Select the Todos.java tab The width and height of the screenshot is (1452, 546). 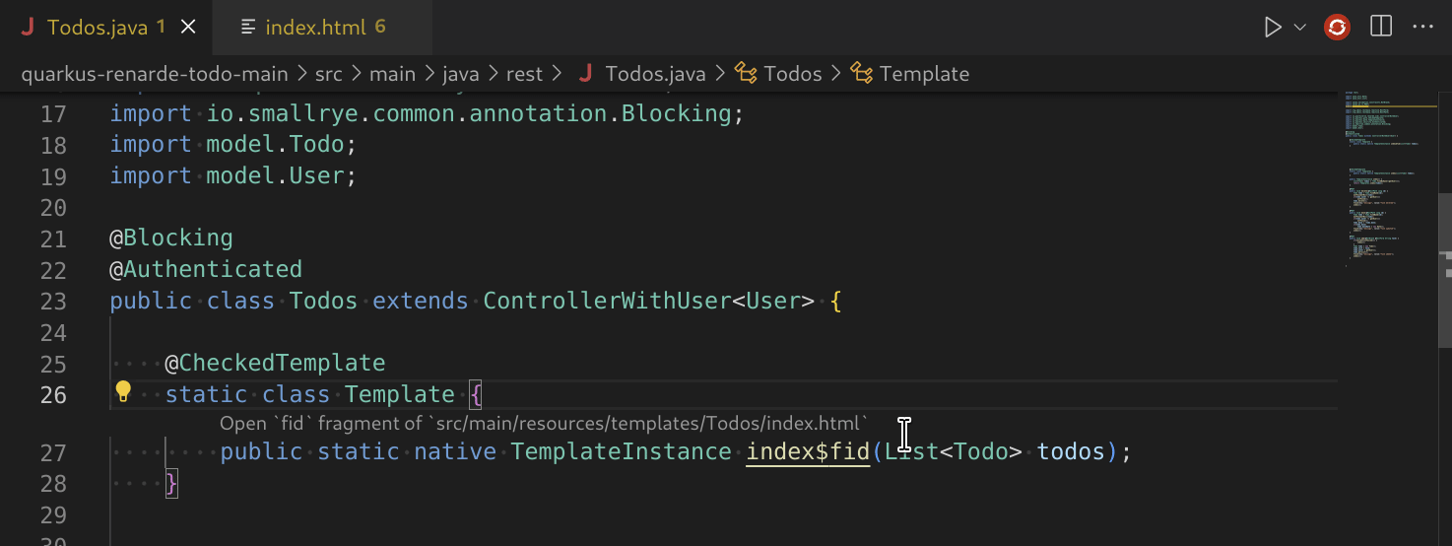click(97, 28)
